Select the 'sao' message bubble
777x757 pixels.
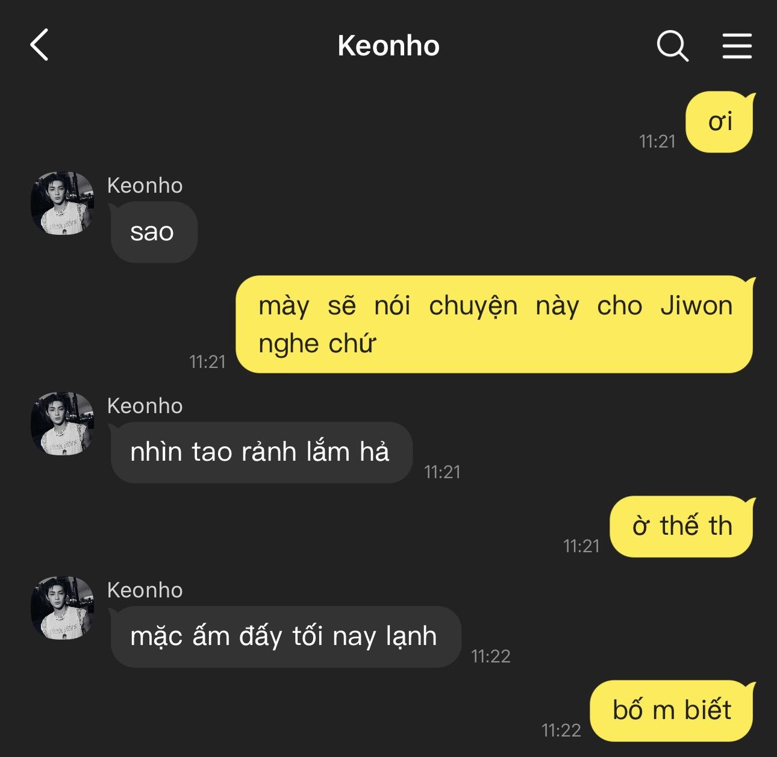tap(154, 232)
